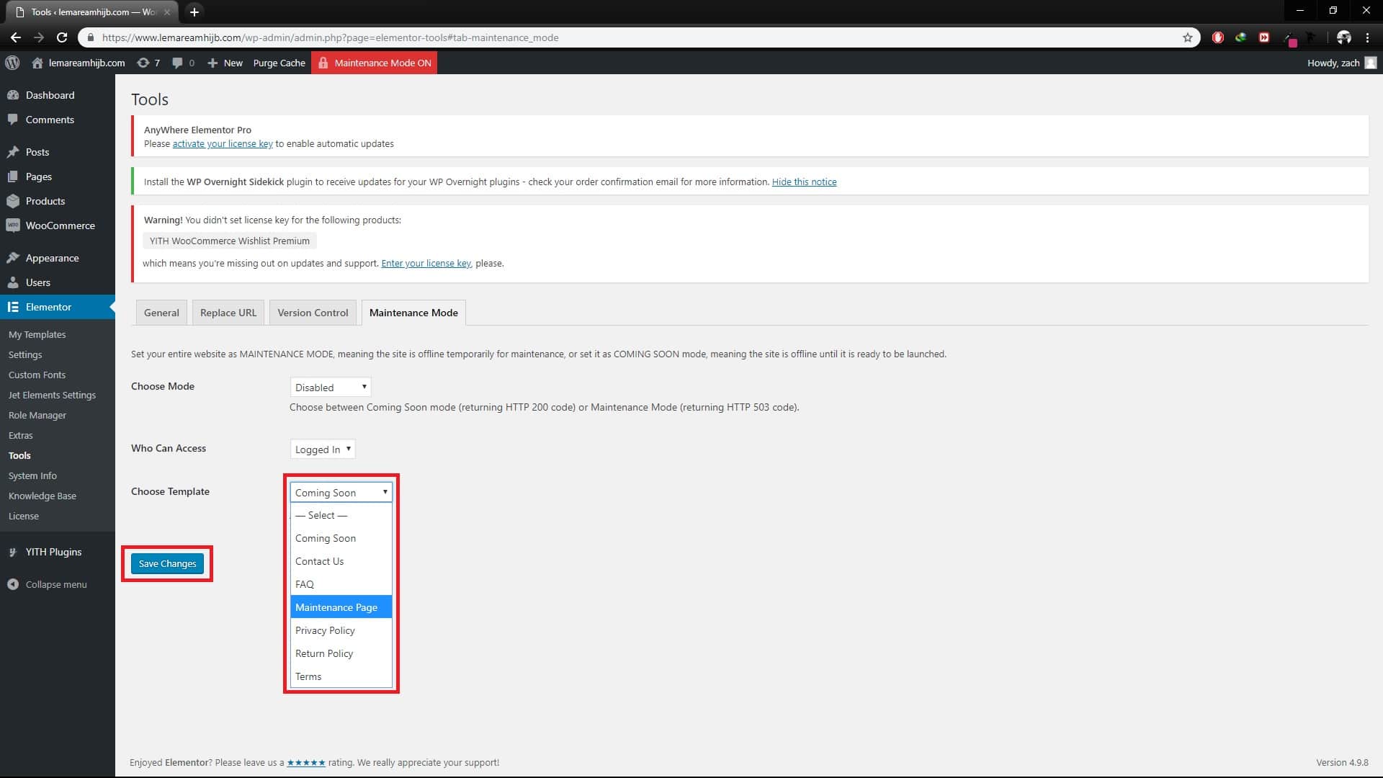Open Jet Elements Settings submenu item
The height and width of the screenshot is (778, 1383).
tap(52, 395)
